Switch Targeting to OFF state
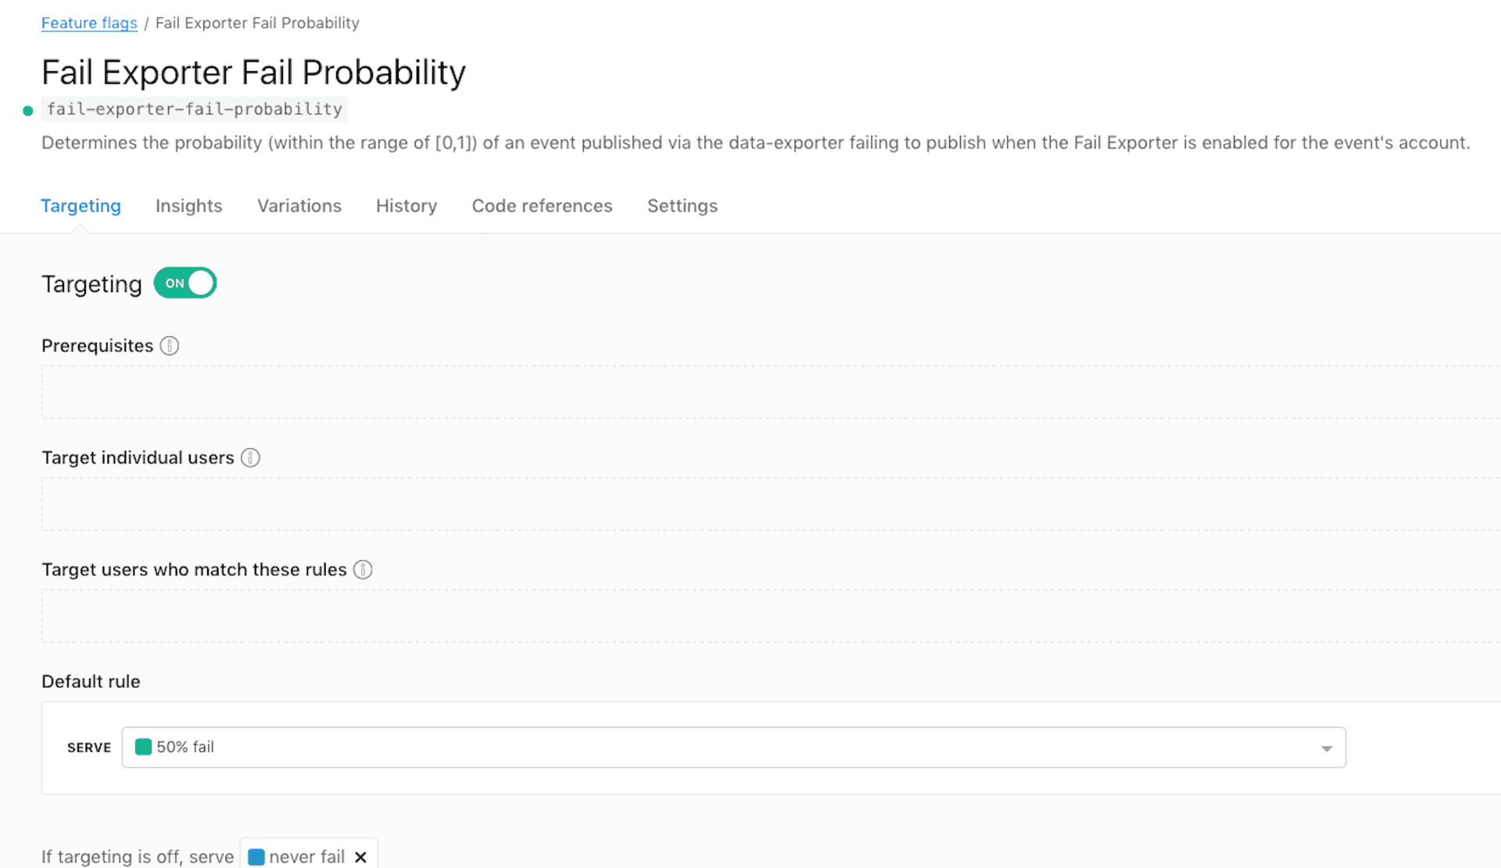1501x868 pixels. (184, 282)
